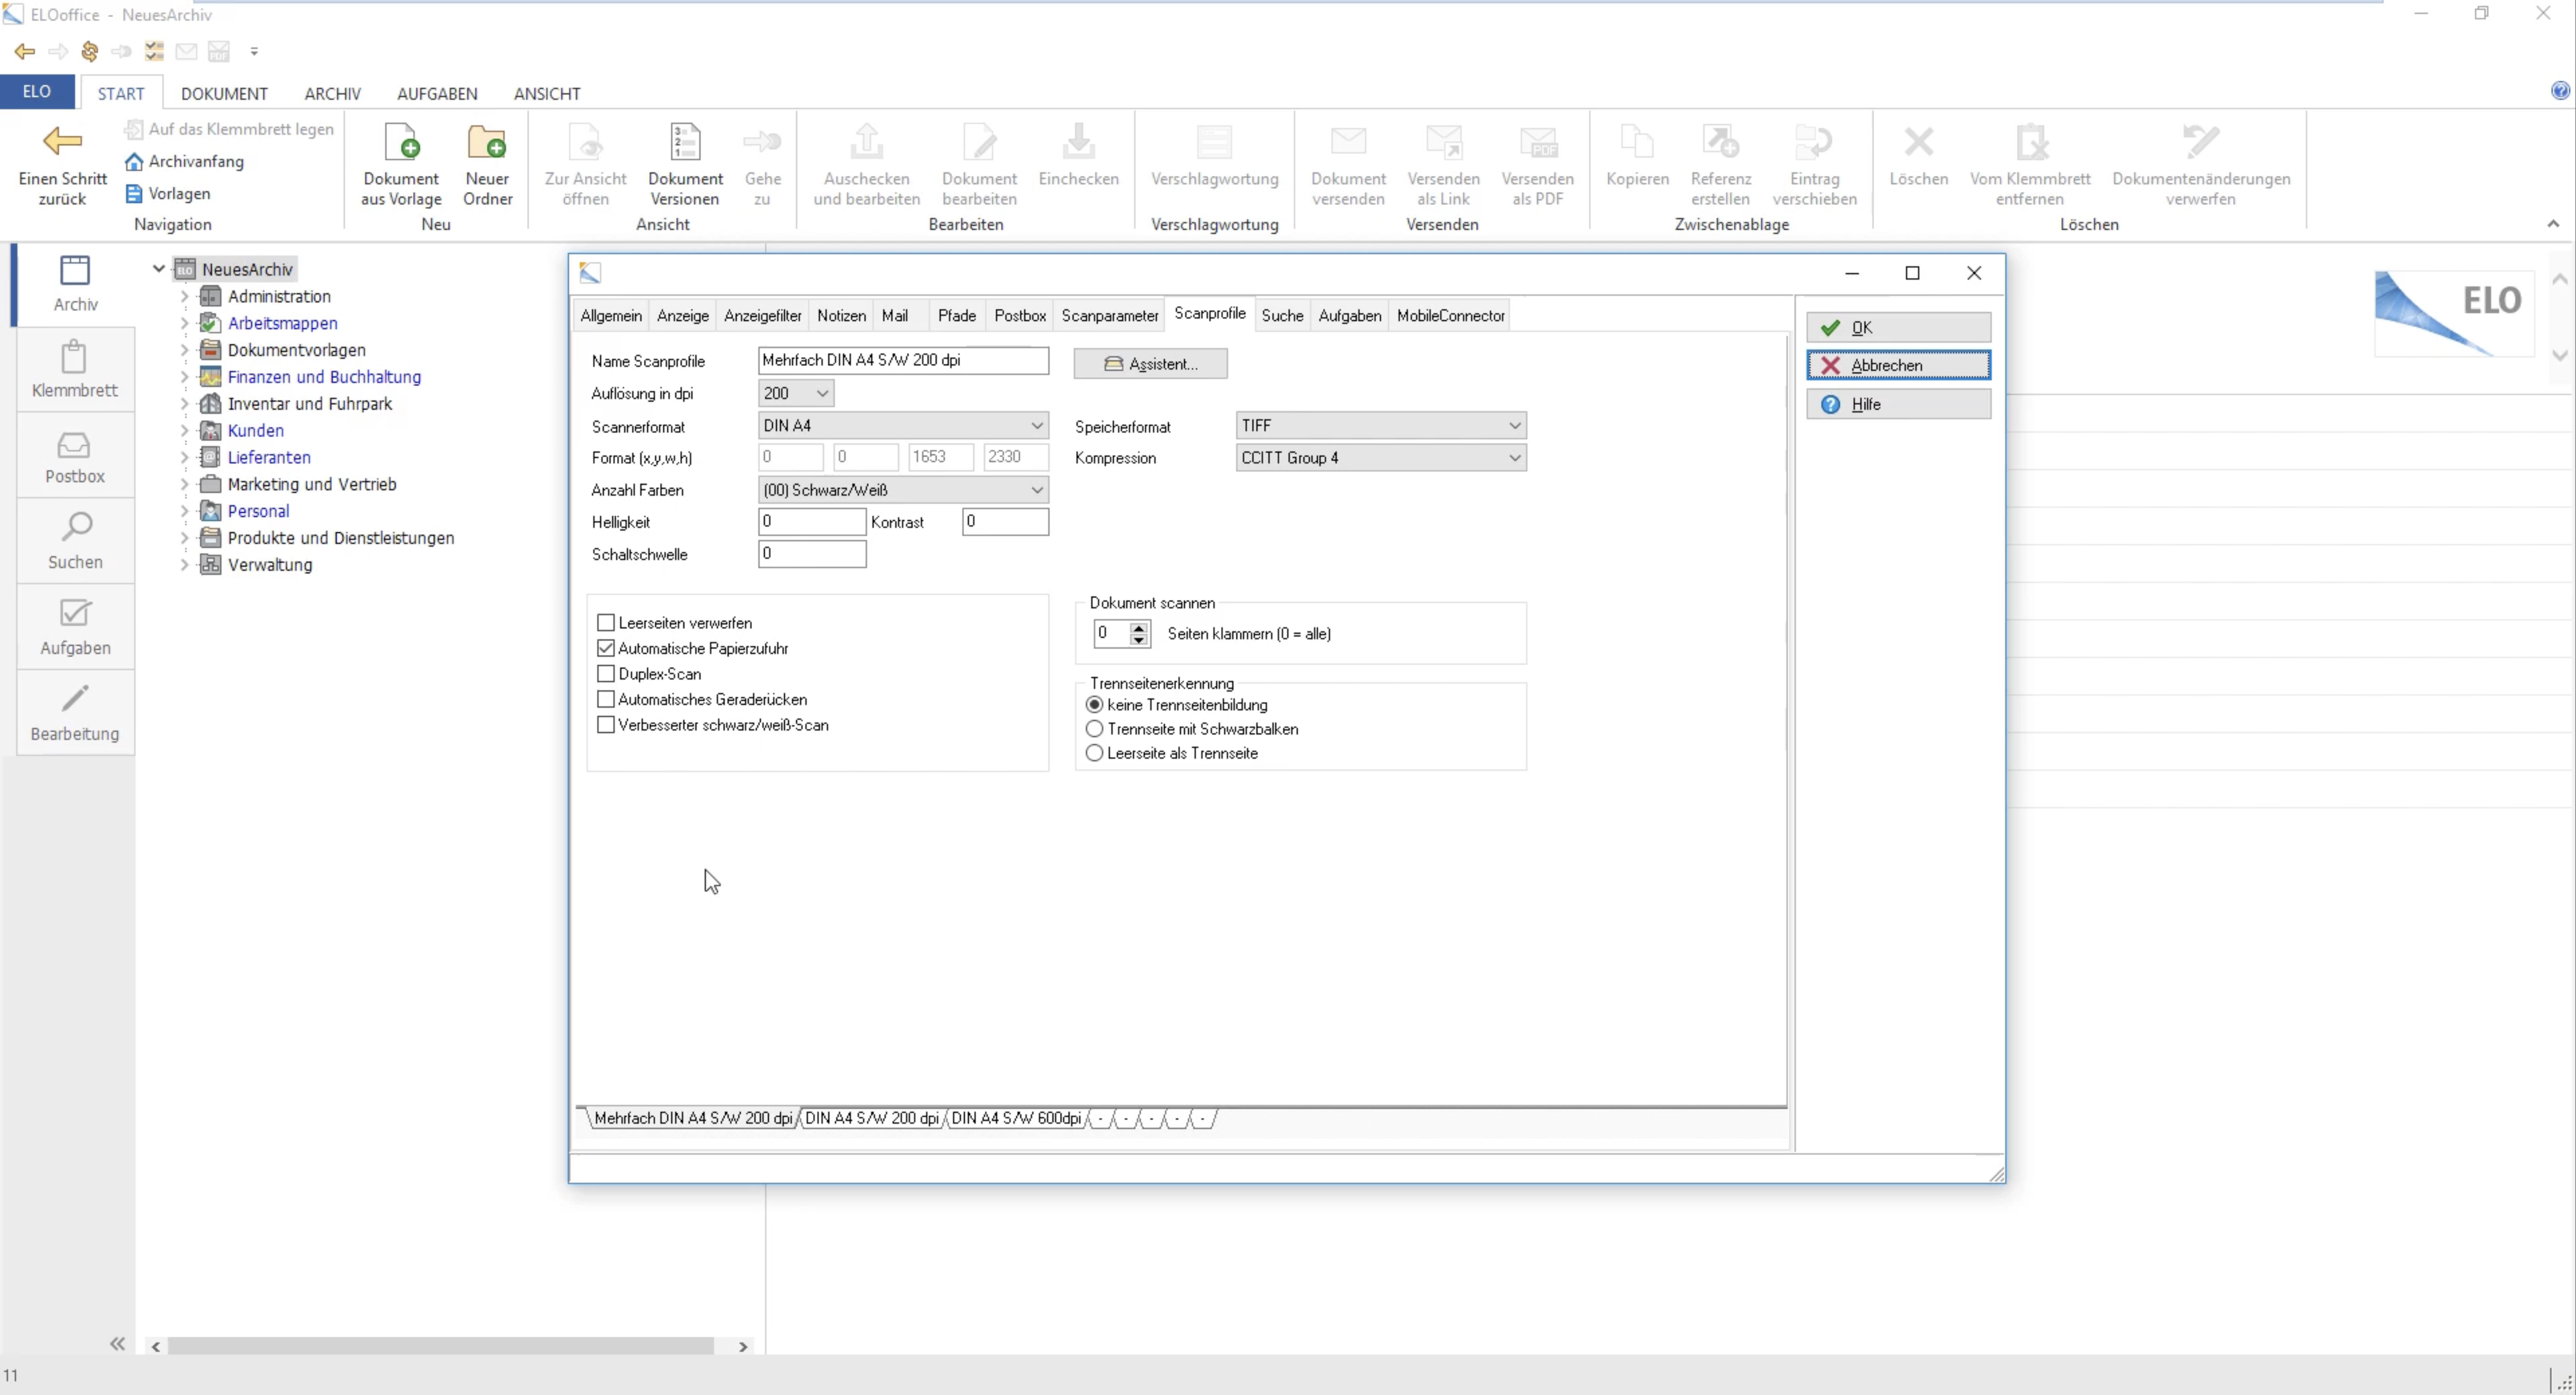Click the help icon at ribbon right
The width and height of the screenshot is (2576, 1395).
(2560, 91)
